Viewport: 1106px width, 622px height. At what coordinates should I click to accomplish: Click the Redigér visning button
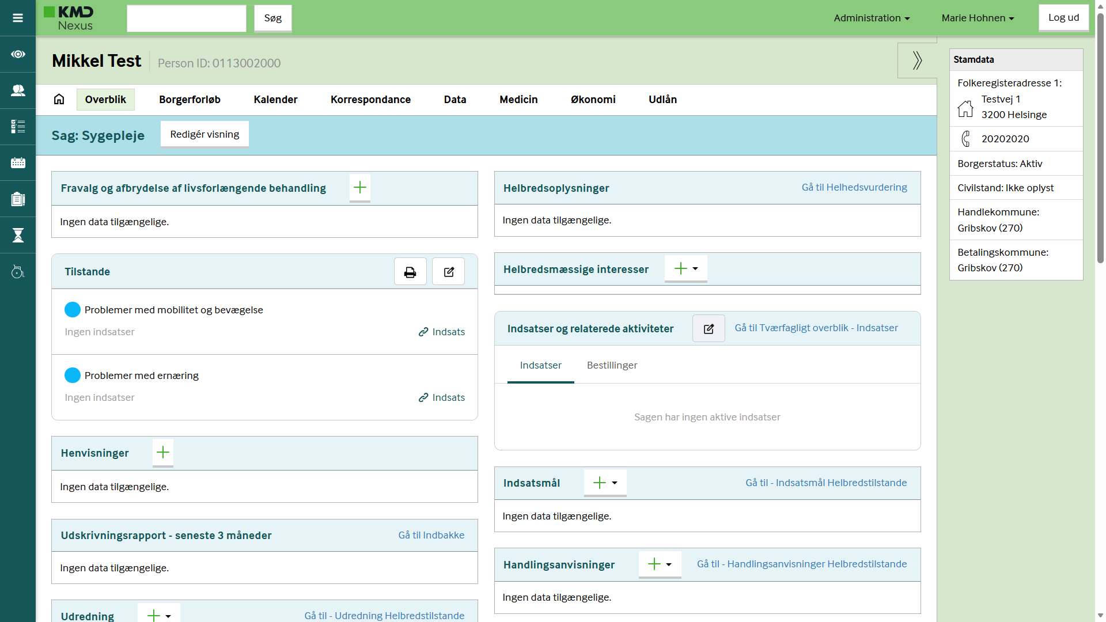204,134
